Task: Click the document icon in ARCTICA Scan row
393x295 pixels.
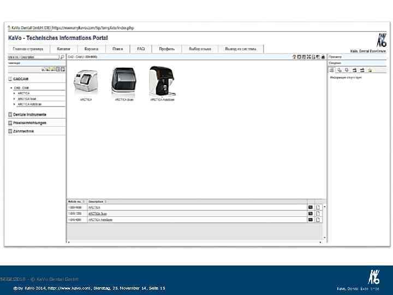Action: coord(318,214)
